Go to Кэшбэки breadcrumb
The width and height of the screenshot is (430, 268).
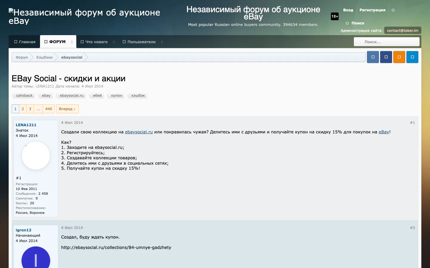44,57
